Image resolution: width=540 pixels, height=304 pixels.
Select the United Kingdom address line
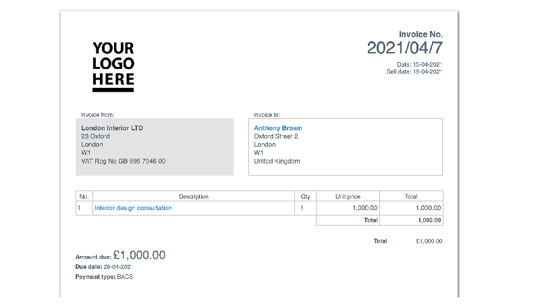tap(277, 161)
